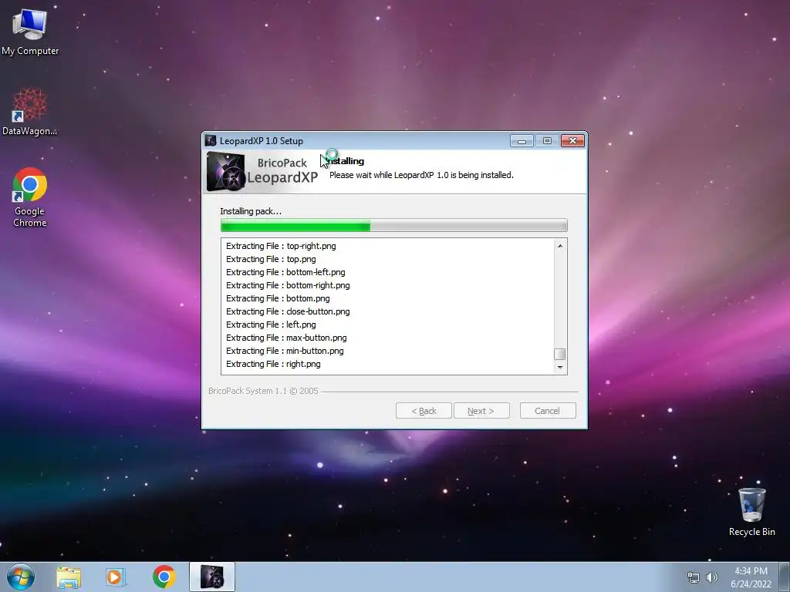Image resolution: width=790 pixels, height=592 pixels.
Task: Click the Cancel button
Action: pos(547,411)
